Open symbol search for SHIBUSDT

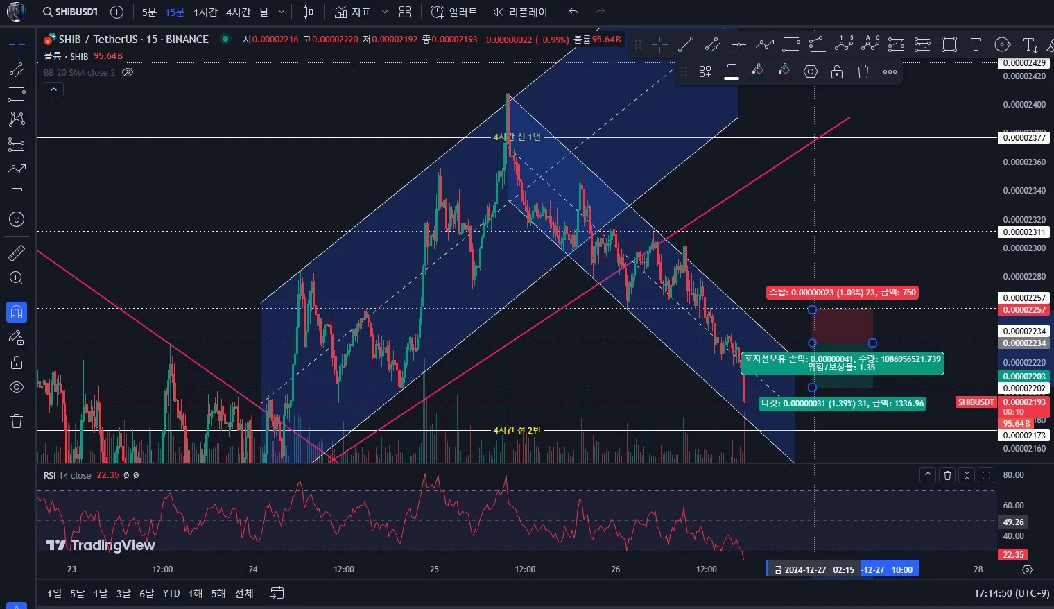click(70, 12)
